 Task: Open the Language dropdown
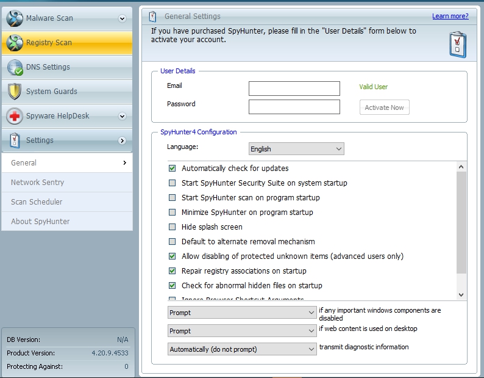click(x=296, y=149)
